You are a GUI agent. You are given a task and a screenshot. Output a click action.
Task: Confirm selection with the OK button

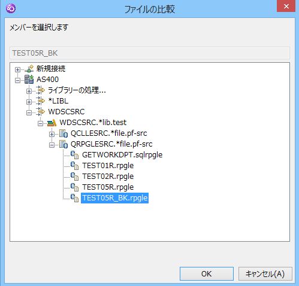(207, 274)
